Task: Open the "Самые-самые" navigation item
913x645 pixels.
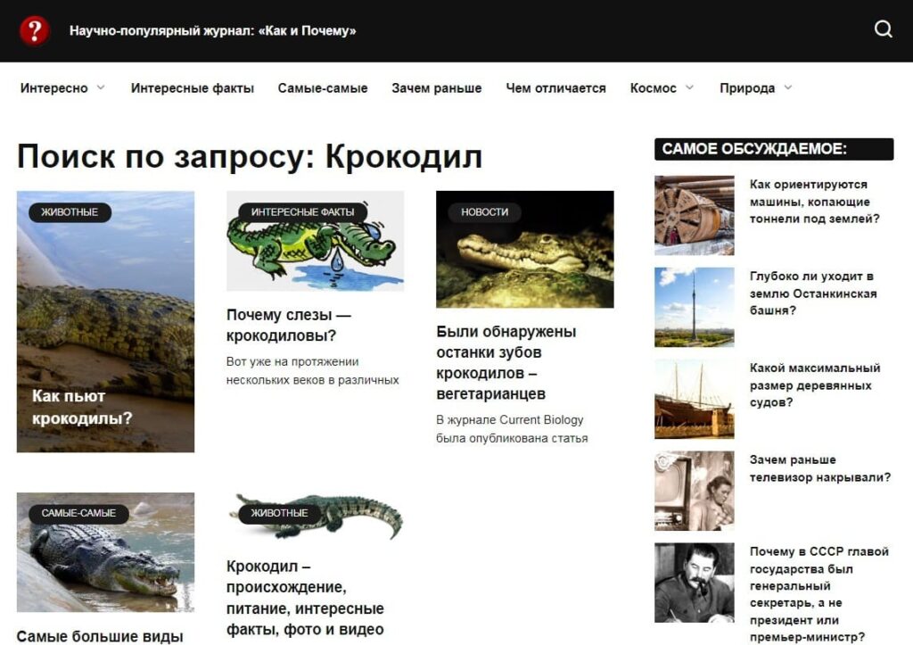Action: tap(323, 88)
